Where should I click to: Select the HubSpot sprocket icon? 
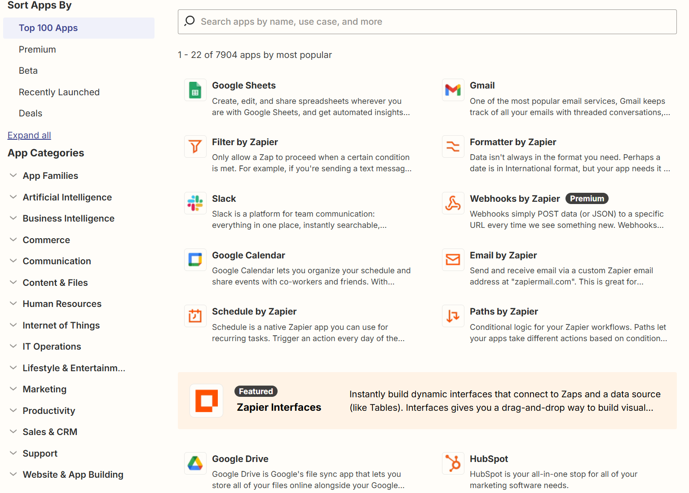pos(453,463)
